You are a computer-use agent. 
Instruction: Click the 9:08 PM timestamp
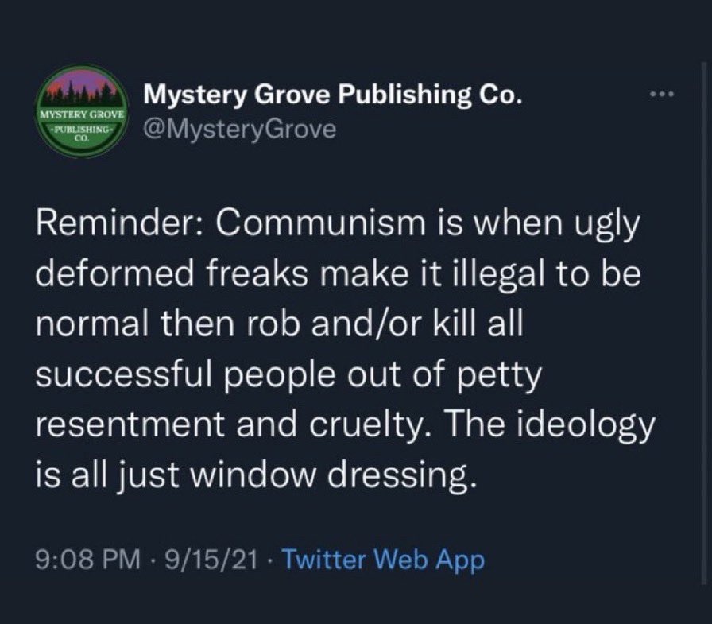(87, 559)
